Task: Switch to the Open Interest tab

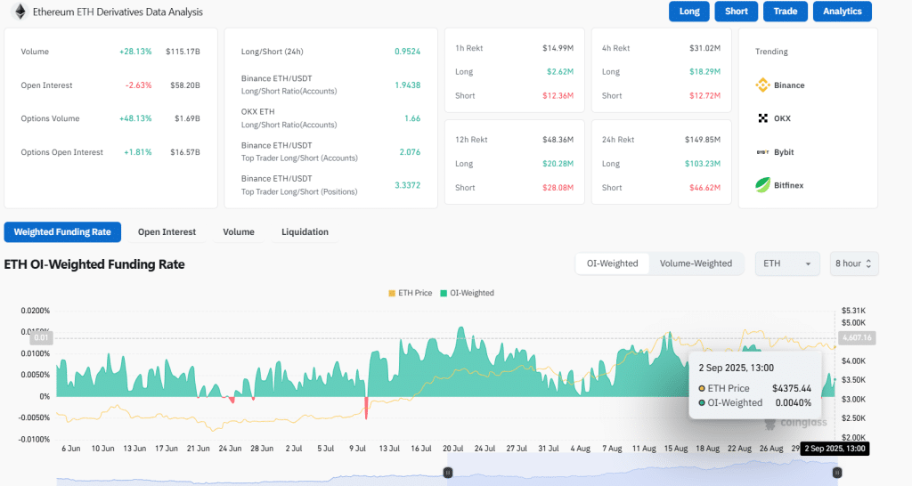Action: pyautogui.click(x=167, y=232)
